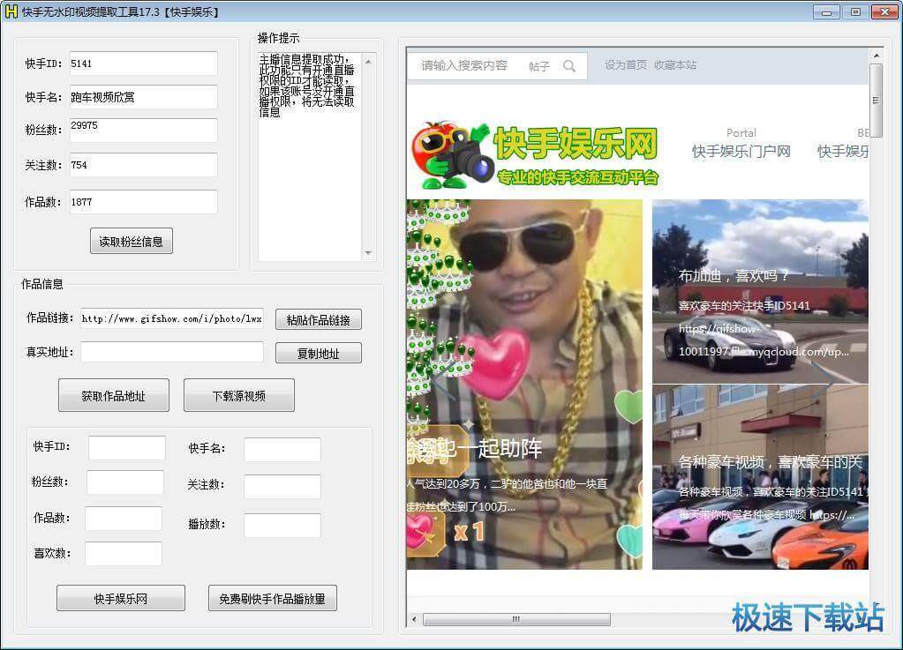Close the 快手无水印视频提取工具 window
Screen dimensions: 903x650
(884, 11)
